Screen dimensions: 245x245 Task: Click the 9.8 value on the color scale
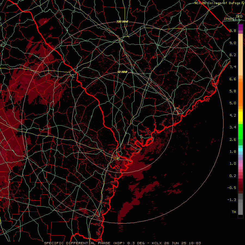(x=233, y=30)
